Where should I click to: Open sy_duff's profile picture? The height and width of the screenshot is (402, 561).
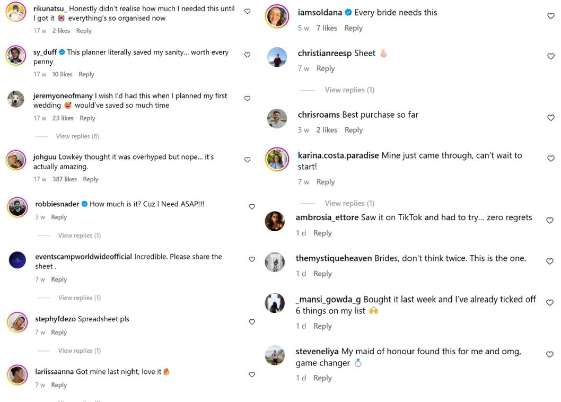[16, 55]
